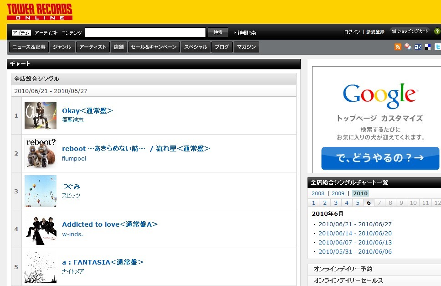441x286 pixels.
Task: Select month 1 in chart list
Action: click(x=313, y=203)
